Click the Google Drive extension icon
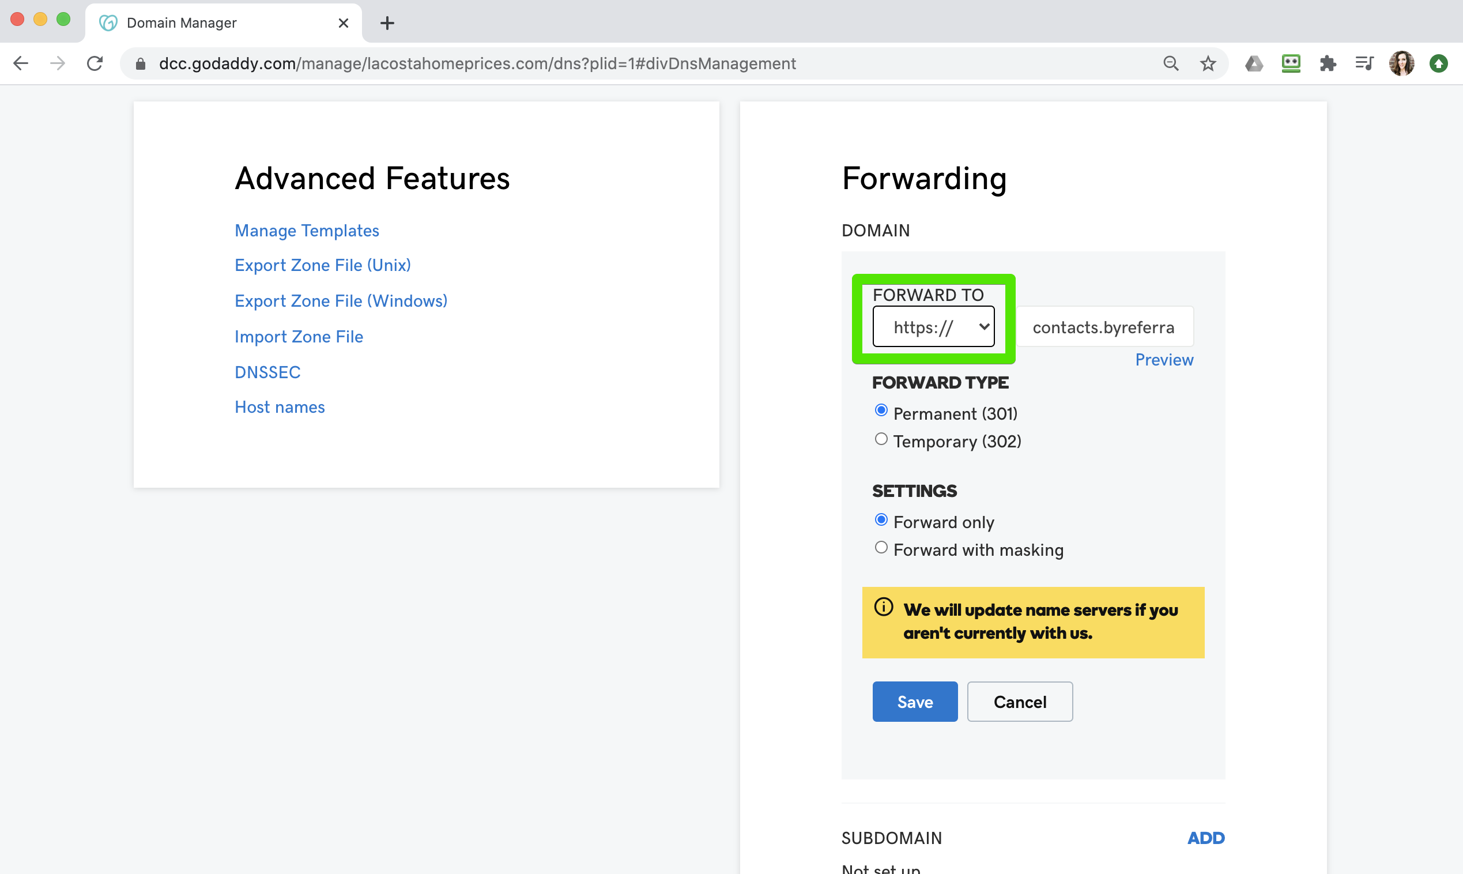The width and height of the screenshot is (1463, 874). pos(1253,63)
